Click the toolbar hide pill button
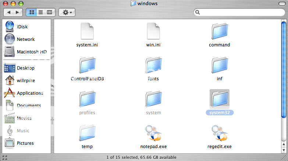This screenshot has width=288, height=161. coord(282,4)
